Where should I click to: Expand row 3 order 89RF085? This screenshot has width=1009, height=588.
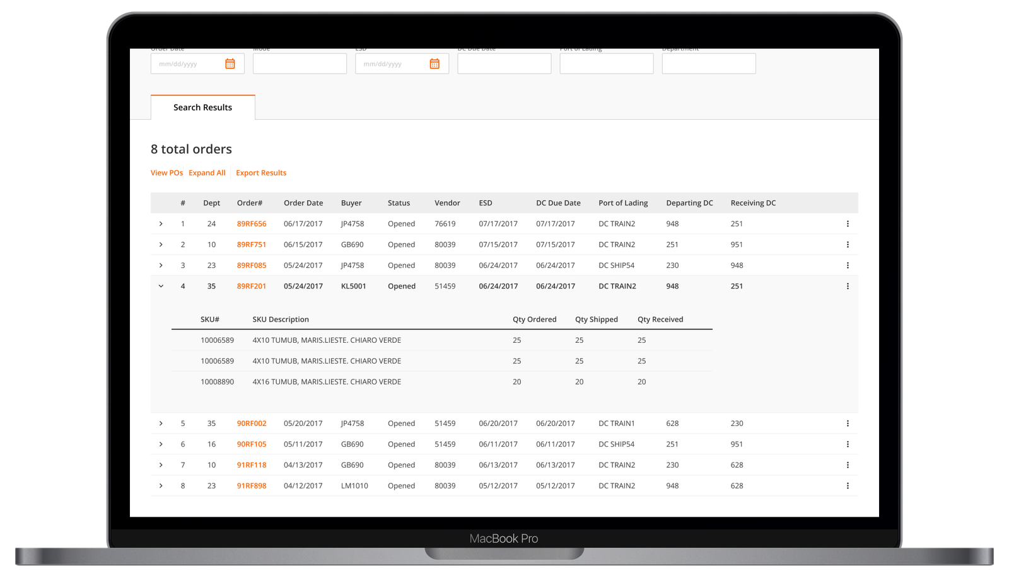pyautogui.click(x=161, y=265)
